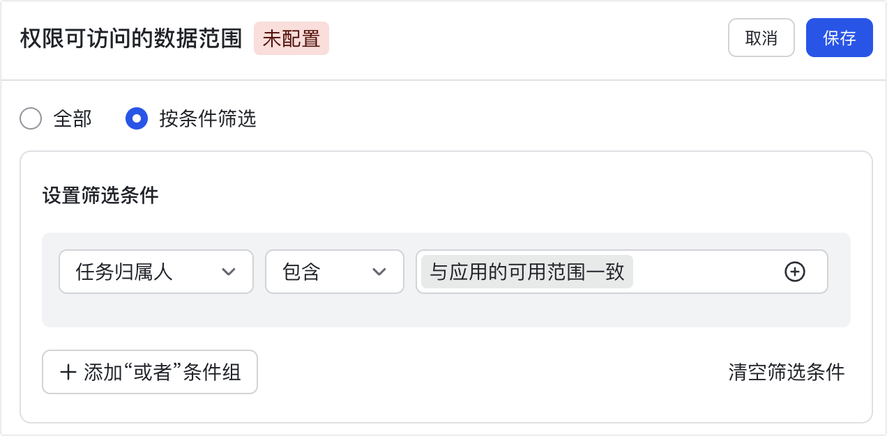Select the 按条件筛选 radio button
The height and width of the screenshot is (436, 887).
[x=137, y=119]
